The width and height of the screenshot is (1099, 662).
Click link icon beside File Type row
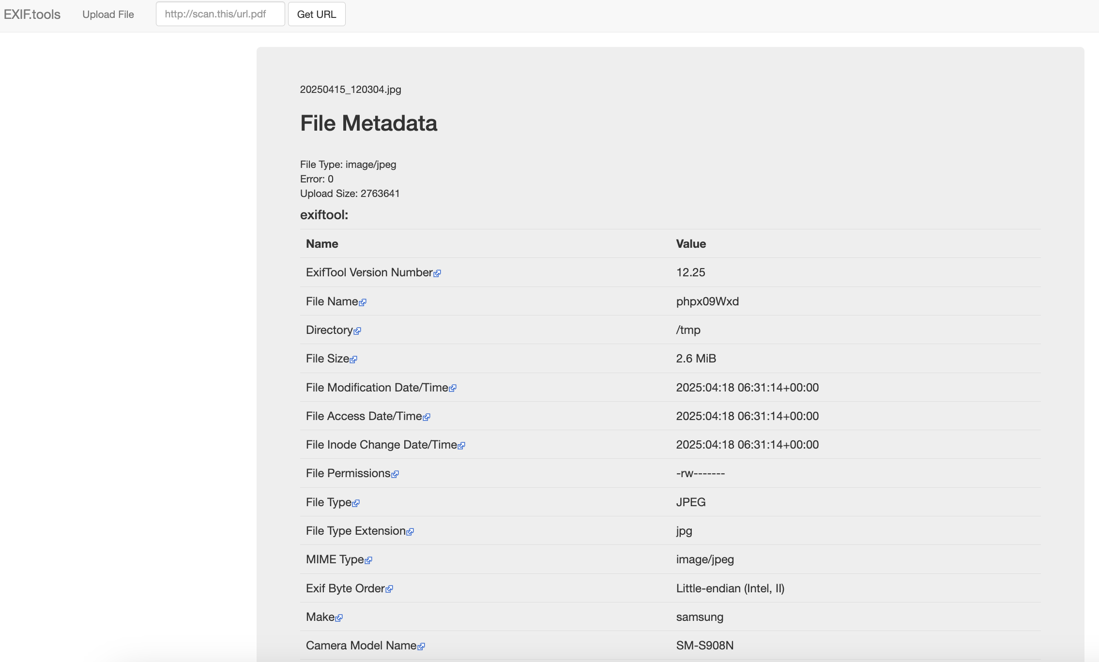click(356, 503)
